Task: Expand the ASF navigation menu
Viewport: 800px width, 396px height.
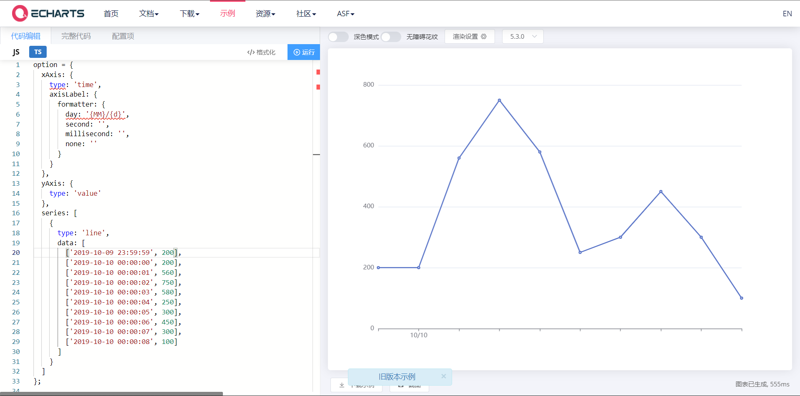Action: [345, 13]
